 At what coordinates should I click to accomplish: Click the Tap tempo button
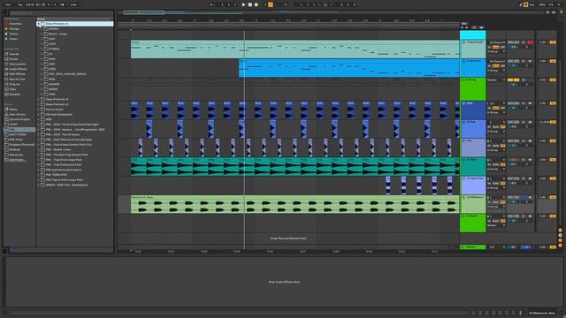19,4
